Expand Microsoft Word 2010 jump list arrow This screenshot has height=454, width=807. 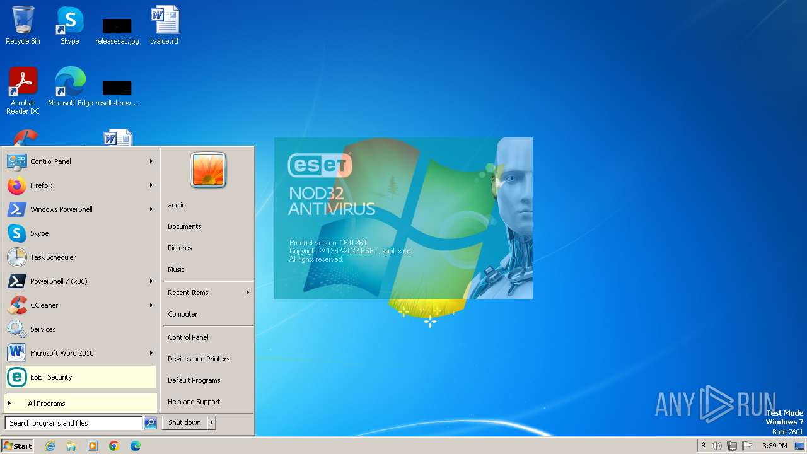point(151,353)
